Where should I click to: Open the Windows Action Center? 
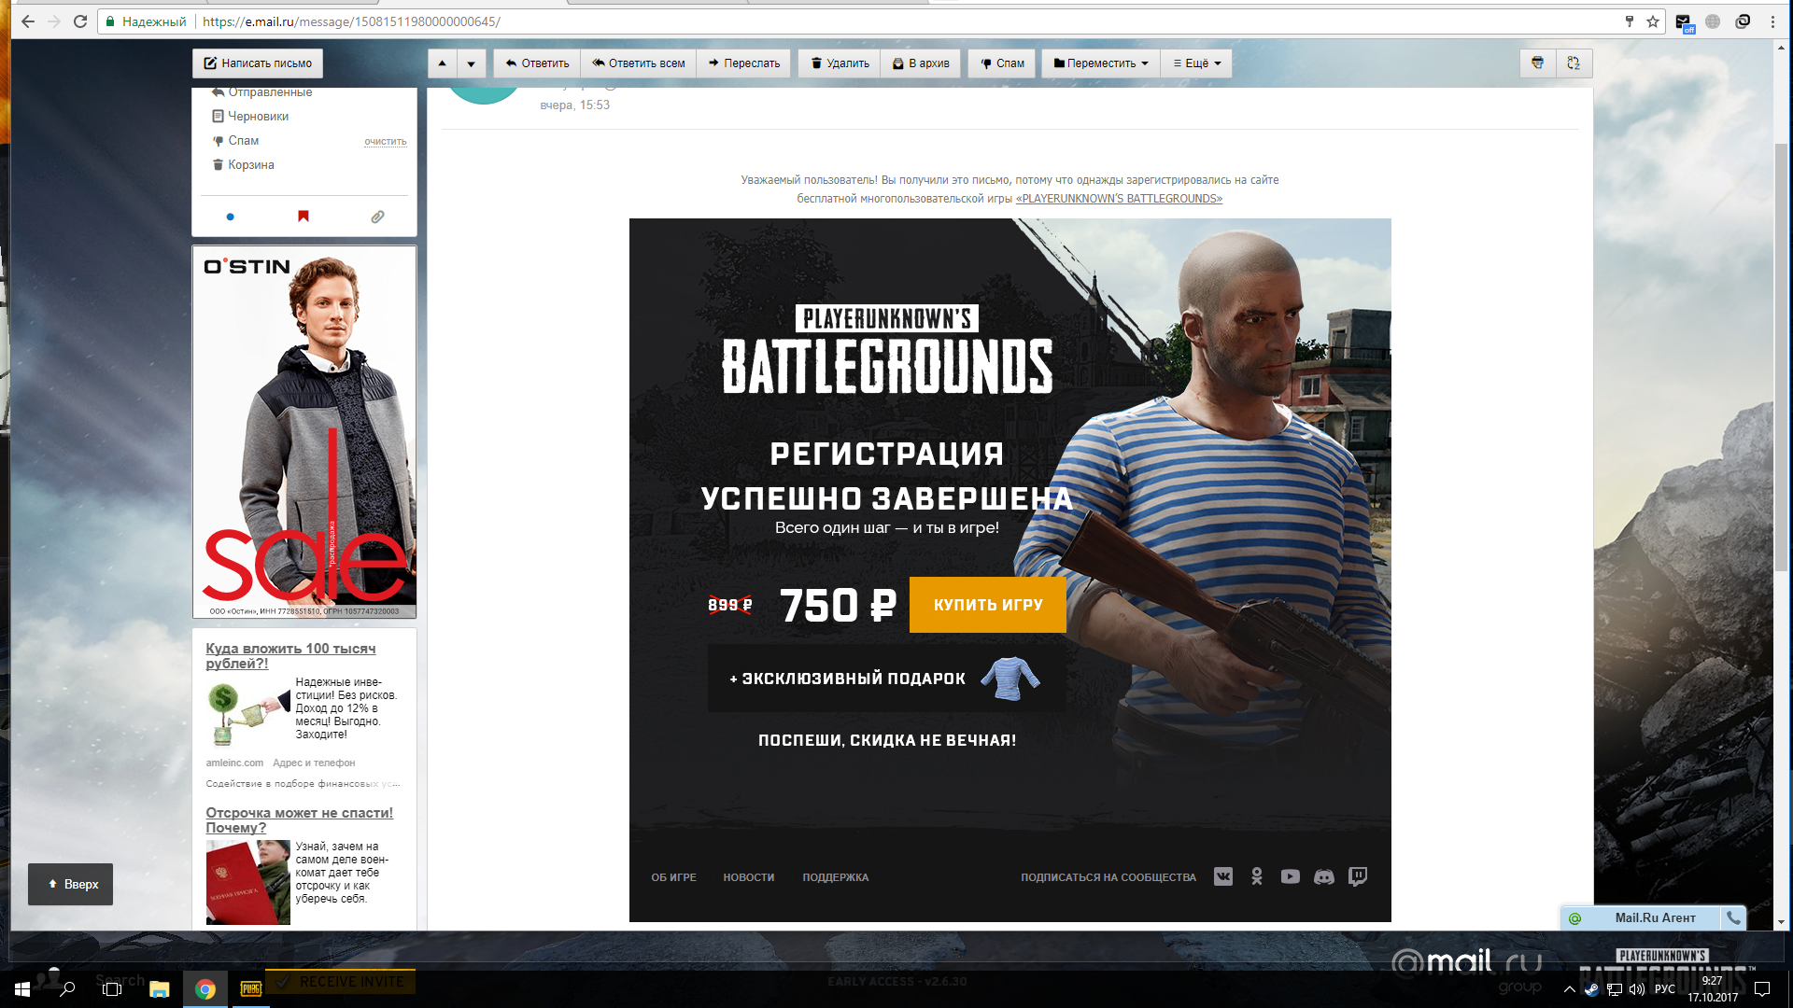(1762, 989)
